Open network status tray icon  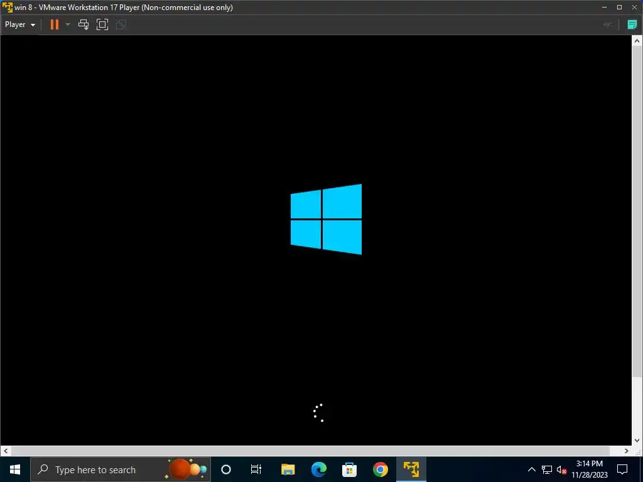(547, 469)
